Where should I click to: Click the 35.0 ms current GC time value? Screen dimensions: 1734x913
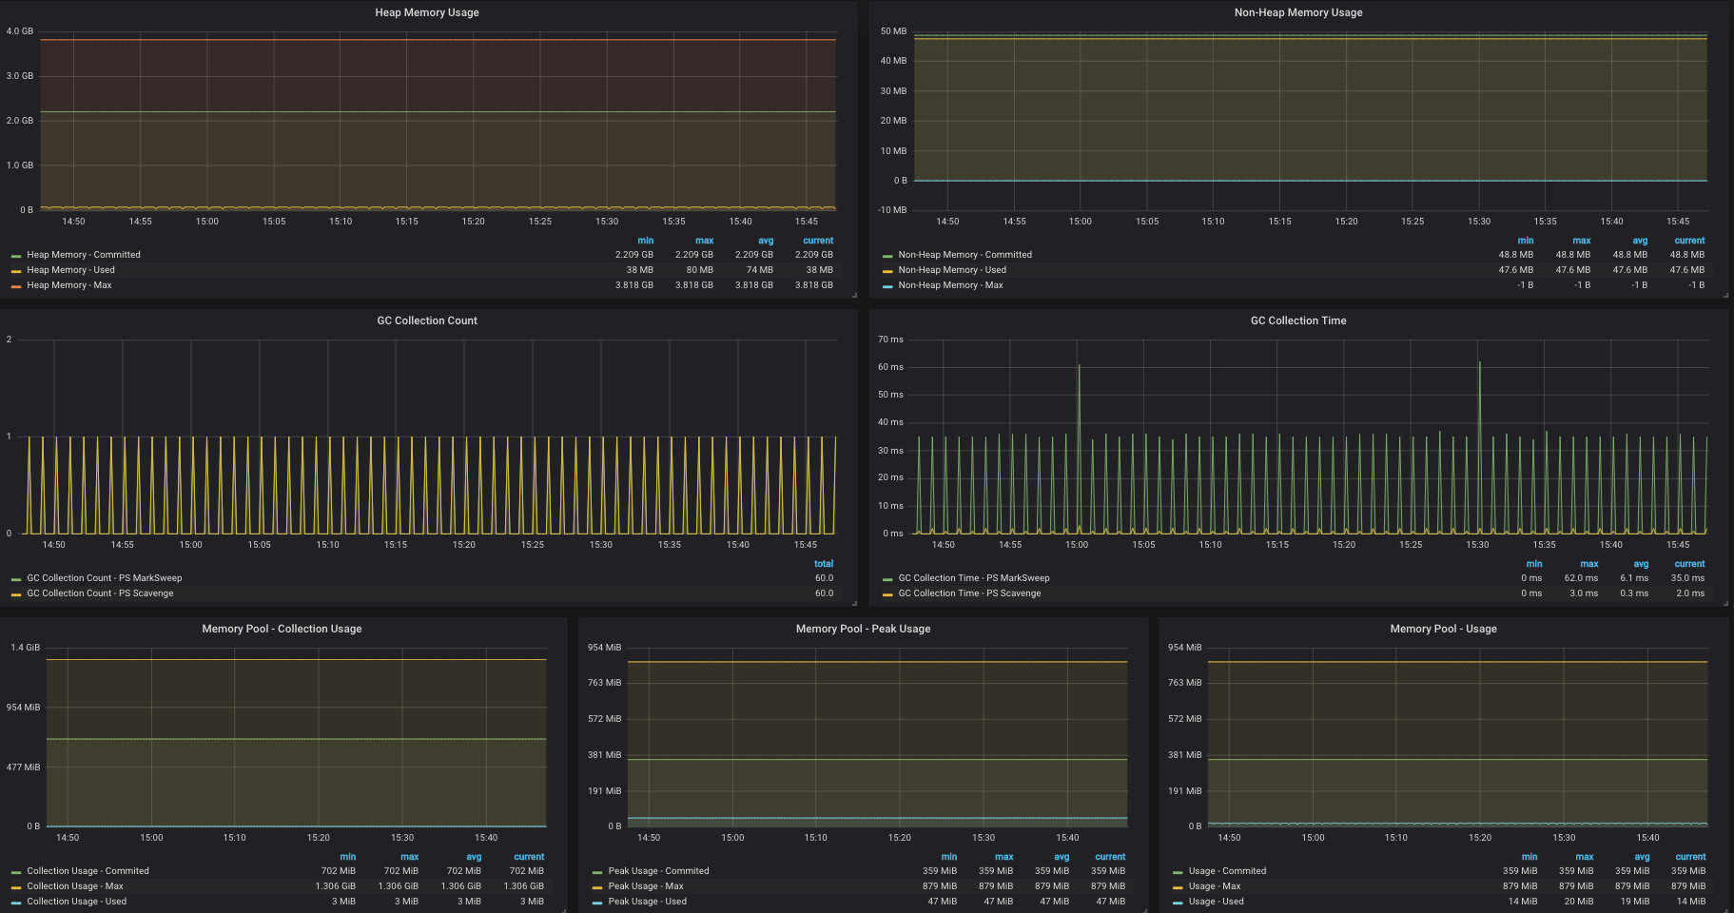(1687, 578)
